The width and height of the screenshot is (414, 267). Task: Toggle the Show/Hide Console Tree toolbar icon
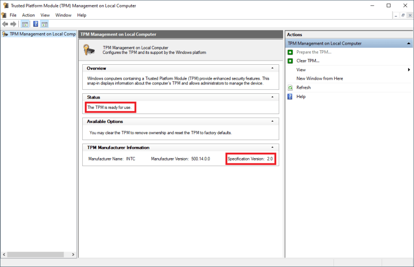click(25, 24)
